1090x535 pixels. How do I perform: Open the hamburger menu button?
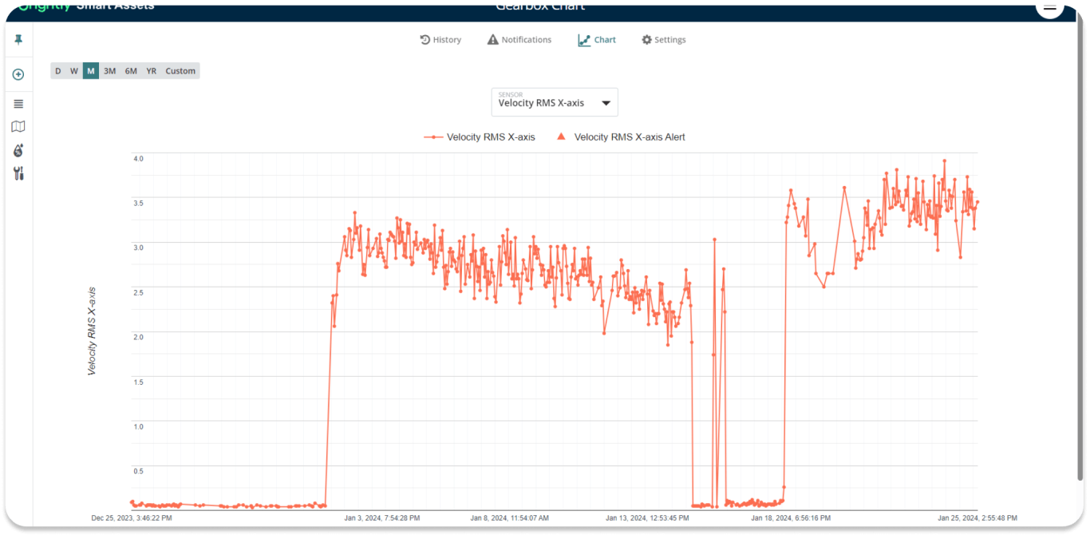1049,6
